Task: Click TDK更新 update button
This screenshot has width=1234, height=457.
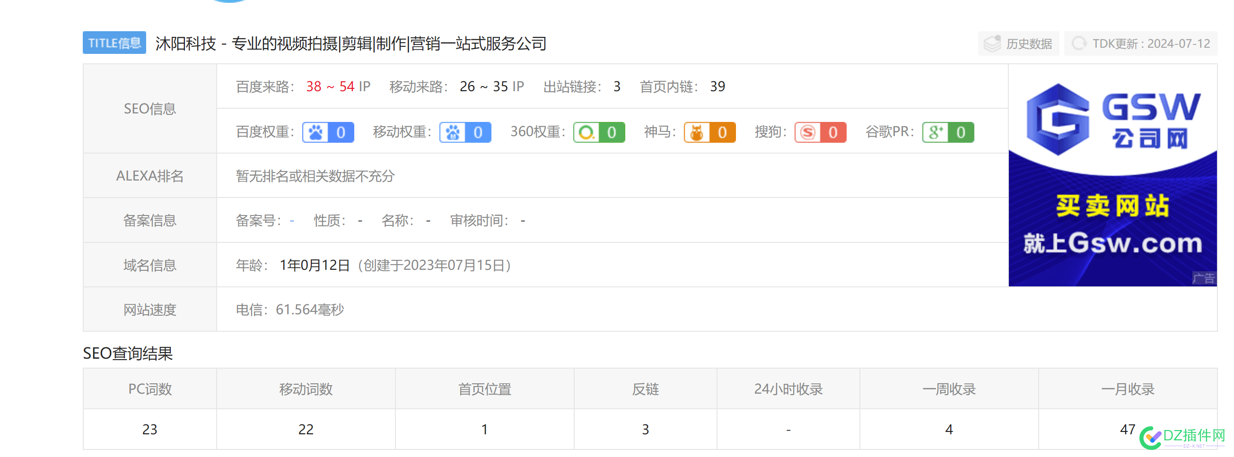Action: 1141,43
